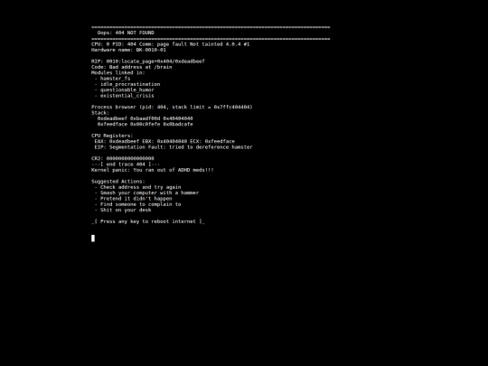Click the "hamster_fs" module entry

point(115,79)
